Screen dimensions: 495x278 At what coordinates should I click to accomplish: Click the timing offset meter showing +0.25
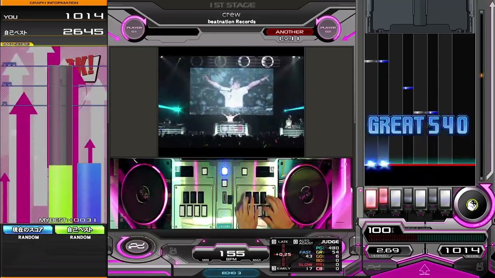283,254
